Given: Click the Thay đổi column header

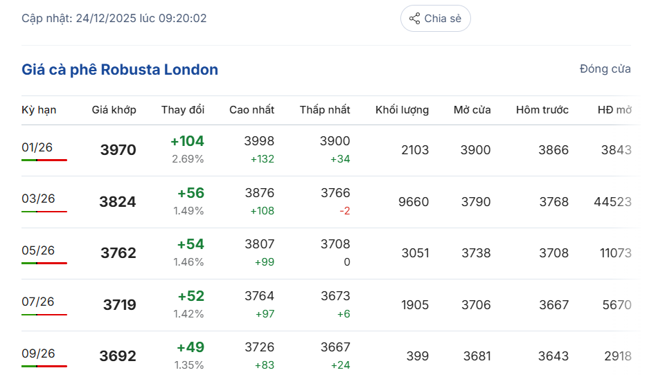Looking at the screenshot, I should 183,110.
